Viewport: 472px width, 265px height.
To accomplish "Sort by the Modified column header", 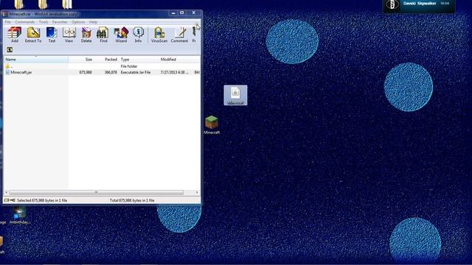I will coord(176,60).
